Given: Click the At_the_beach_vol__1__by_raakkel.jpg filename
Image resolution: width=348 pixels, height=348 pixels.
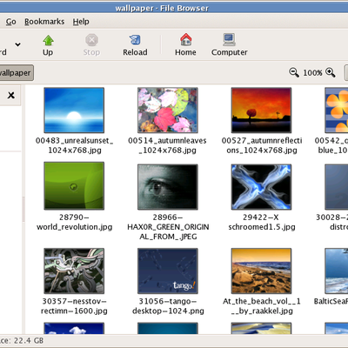Looking at the screenshot, I should 262,306.
